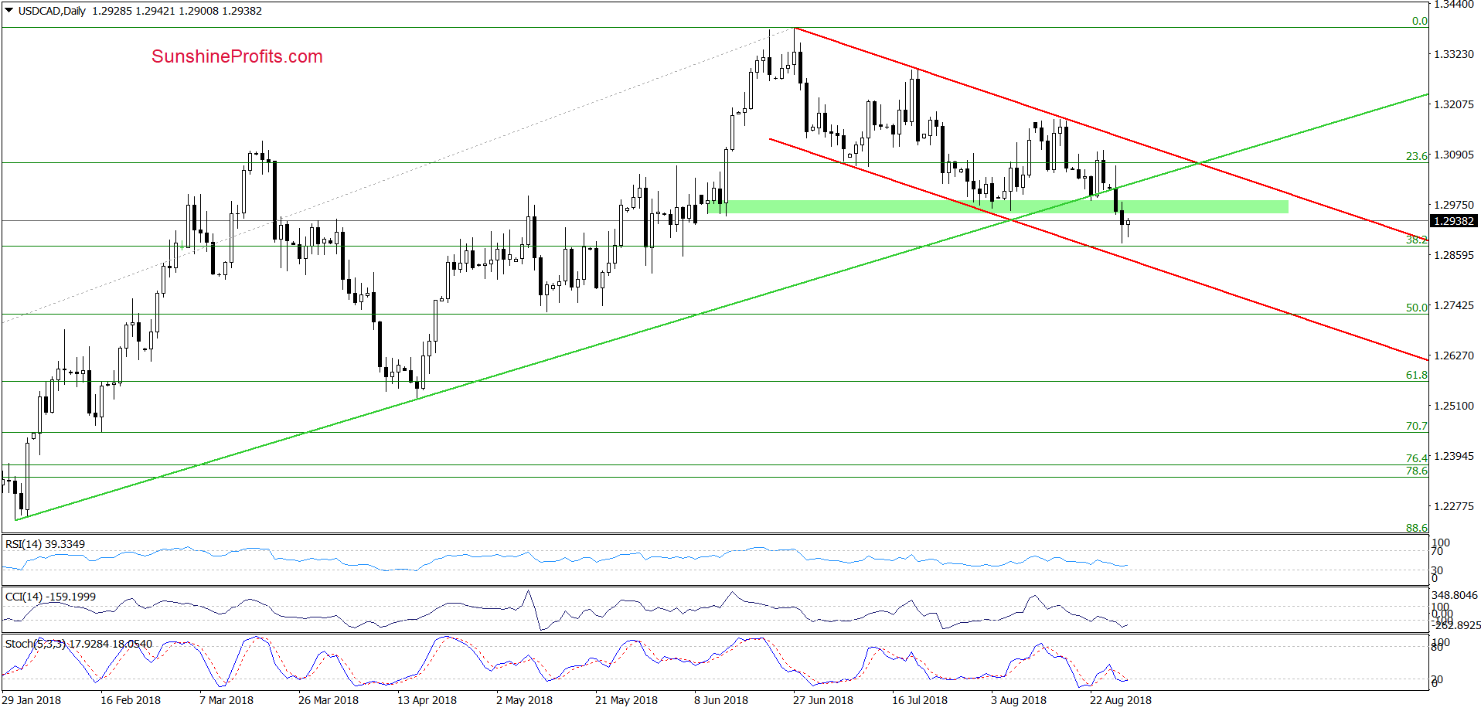Click the current price tag 1.29382
Image resolution: width=1481 pixels, height=711 pixels.
[x=1453, y=221]
